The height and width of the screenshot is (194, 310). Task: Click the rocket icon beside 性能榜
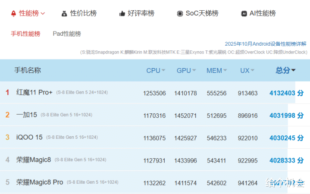14,13
